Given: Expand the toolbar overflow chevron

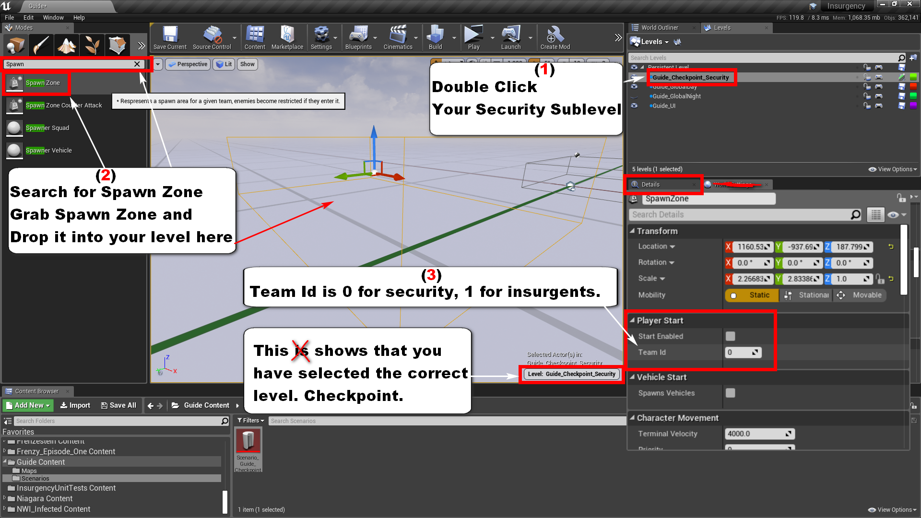Looking at the screenshot, I should [618, 38].
